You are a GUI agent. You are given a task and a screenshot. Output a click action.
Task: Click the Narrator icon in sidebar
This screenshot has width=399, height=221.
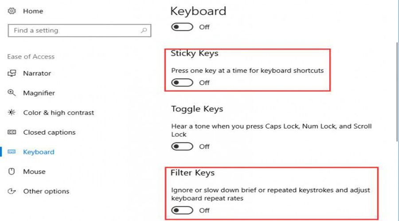12,73
